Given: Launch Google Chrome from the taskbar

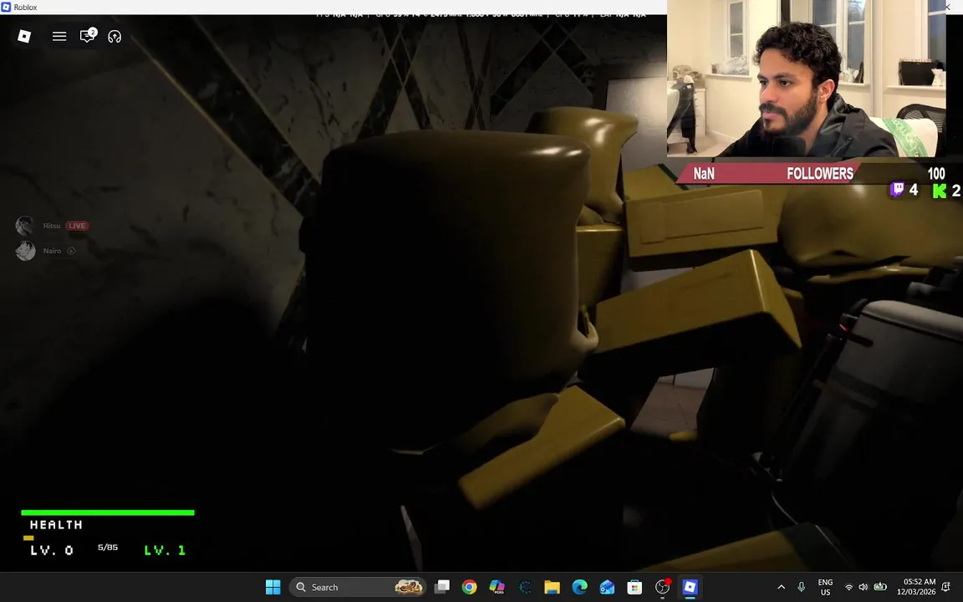Looking at the screenshot, I should (x=469, y=587).
